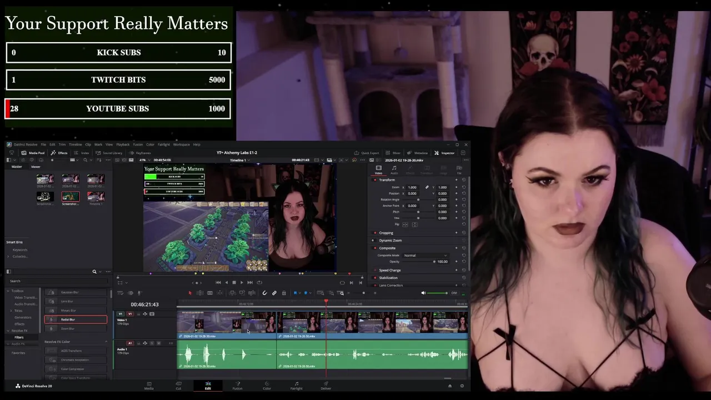The width and height of the screenshot is (711, 400).
Task: Click flip horizontal icon in Inspector
Action: click(x=404, y=224)
